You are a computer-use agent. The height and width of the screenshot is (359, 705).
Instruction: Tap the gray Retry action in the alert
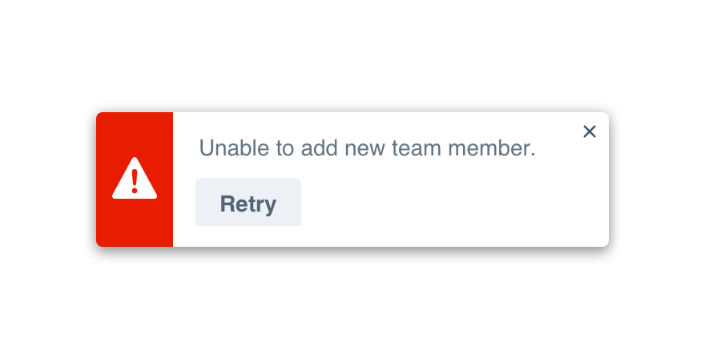coord(248,202)
